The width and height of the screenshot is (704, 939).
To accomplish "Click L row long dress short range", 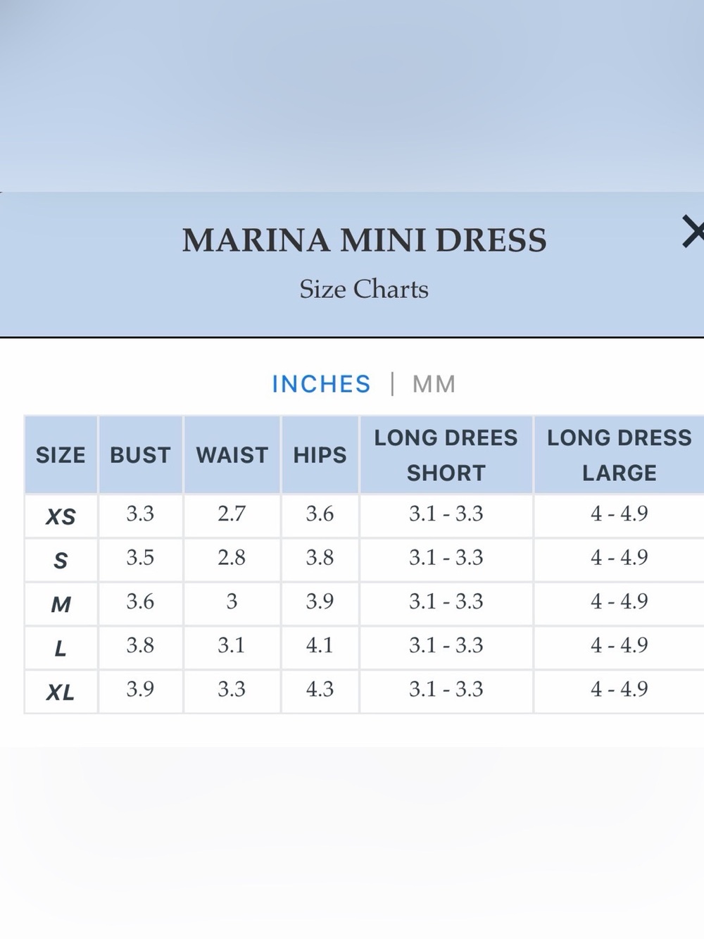I will pos(446,645).
